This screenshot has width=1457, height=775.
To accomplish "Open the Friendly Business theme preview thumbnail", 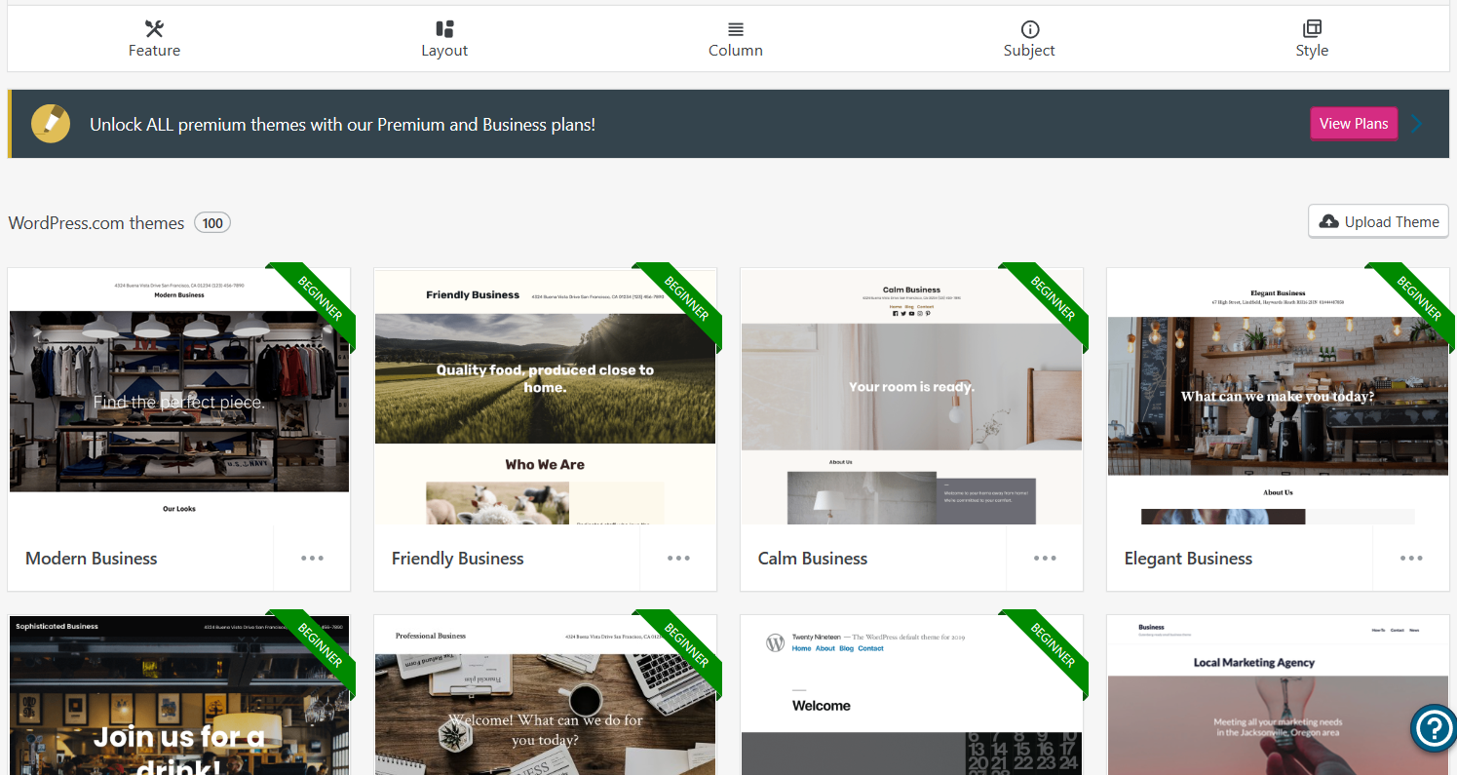I will [x=545, y=397].
